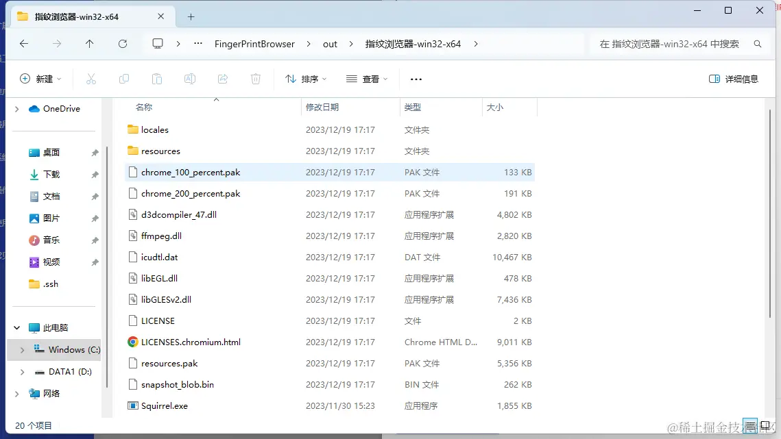Toggle the 详细信息 details pane
Image resolution: width=781 pixels, height=439 pixels.
(x=733, y=79)
